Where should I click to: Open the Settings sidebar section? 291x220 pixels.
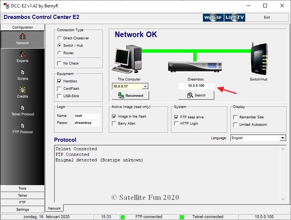23,210
